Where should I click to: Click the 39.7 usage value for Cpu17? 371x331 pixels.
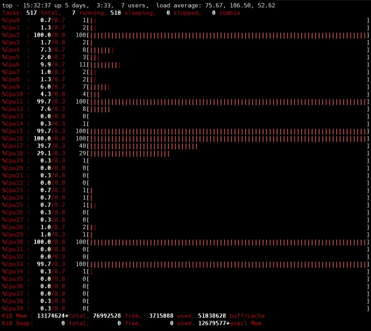44,146
